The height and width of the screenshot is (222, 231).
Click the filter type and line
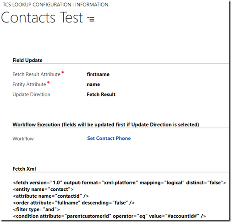(x=36, y=210)
